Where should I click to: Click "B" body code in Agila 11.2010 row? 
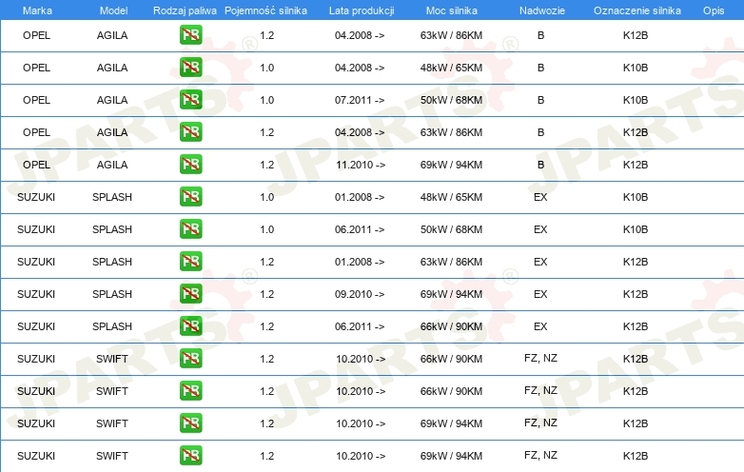540,165
